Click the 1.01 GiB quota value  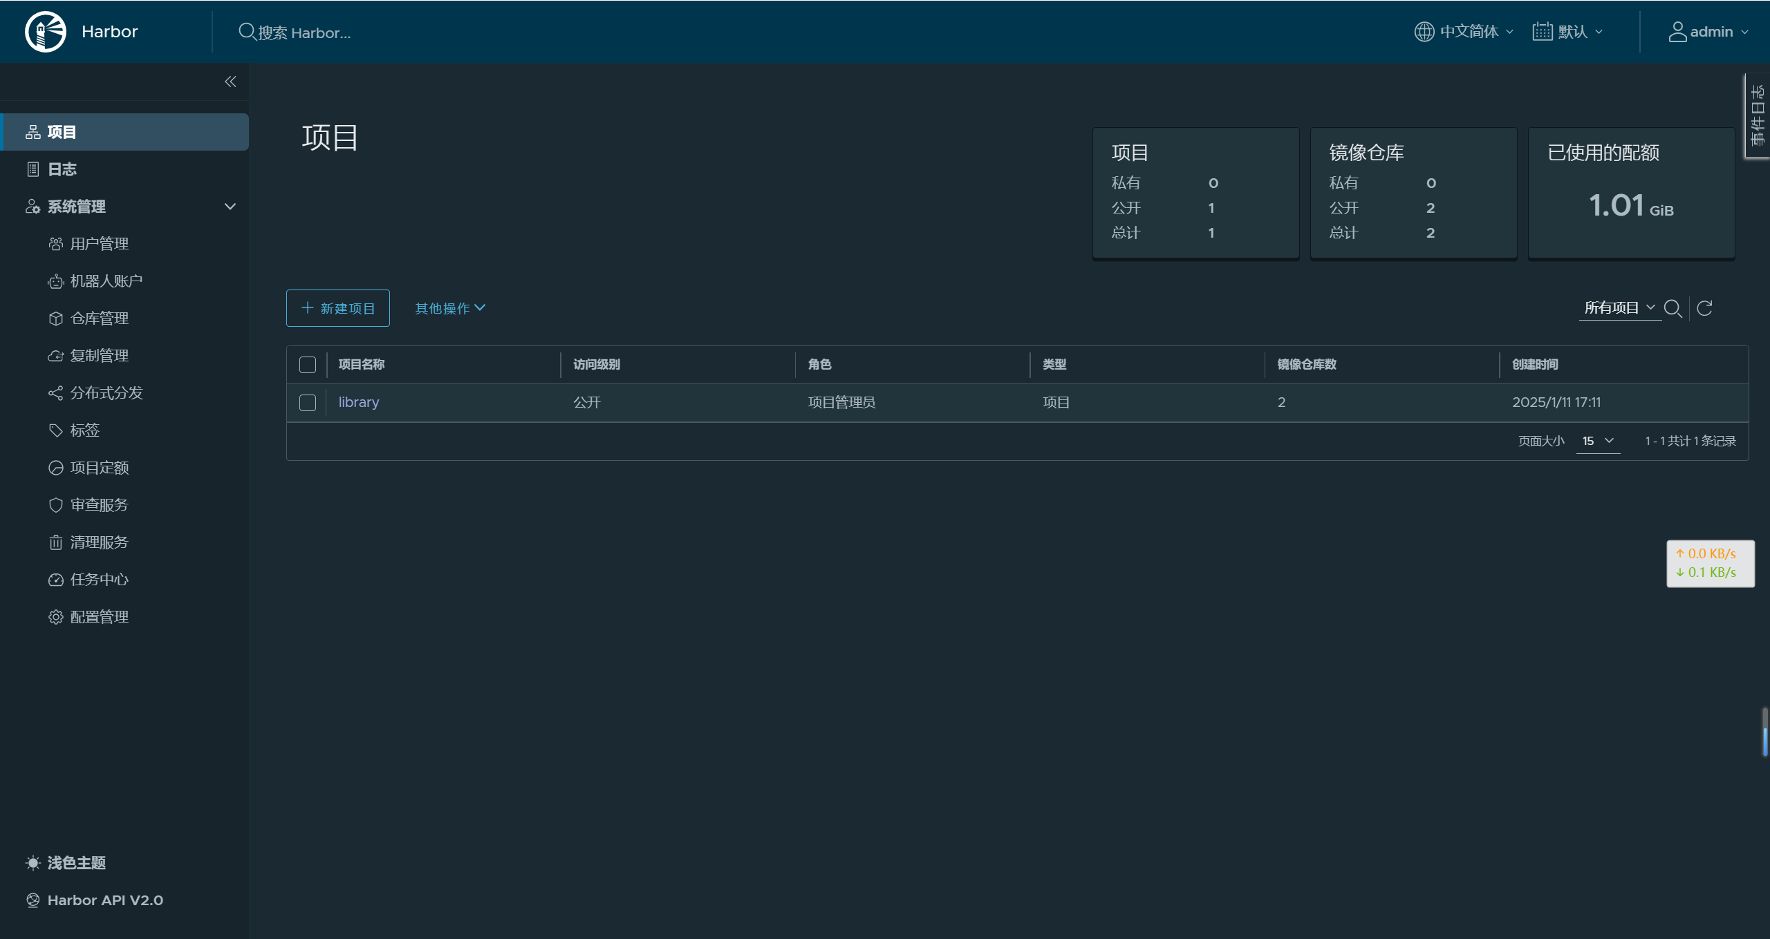[x=1631, y=205]
